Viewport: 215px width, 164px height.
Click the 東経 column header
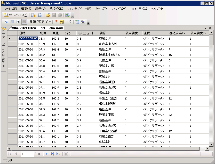[x=57, y=33]
